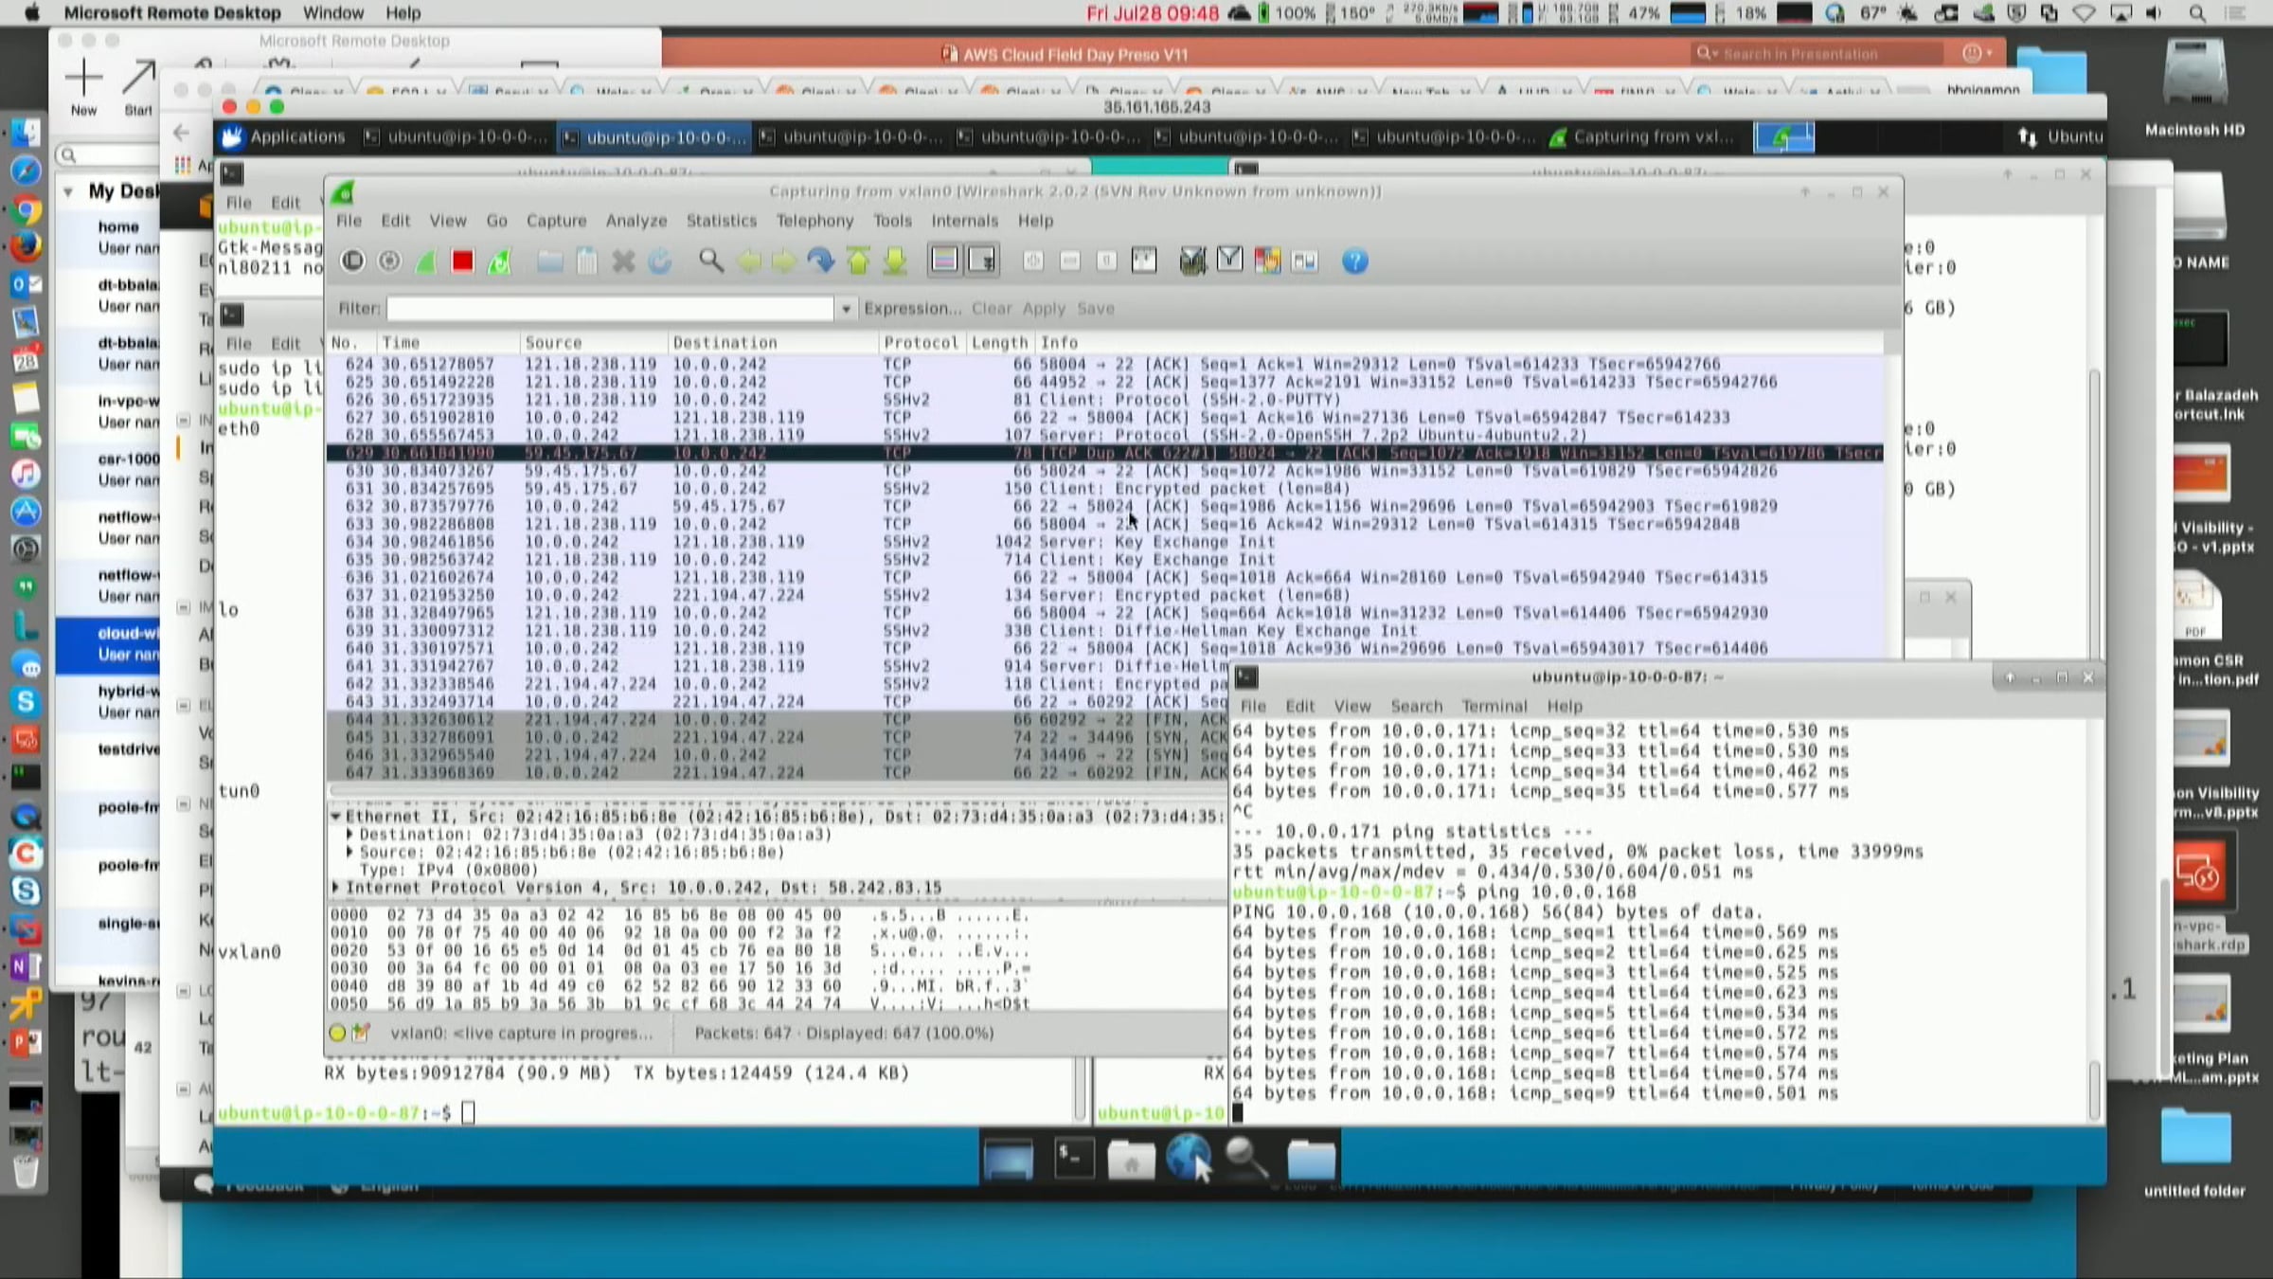Open a capture file from toolbar
This screenshot has width=2273, height=1279.
550,261
